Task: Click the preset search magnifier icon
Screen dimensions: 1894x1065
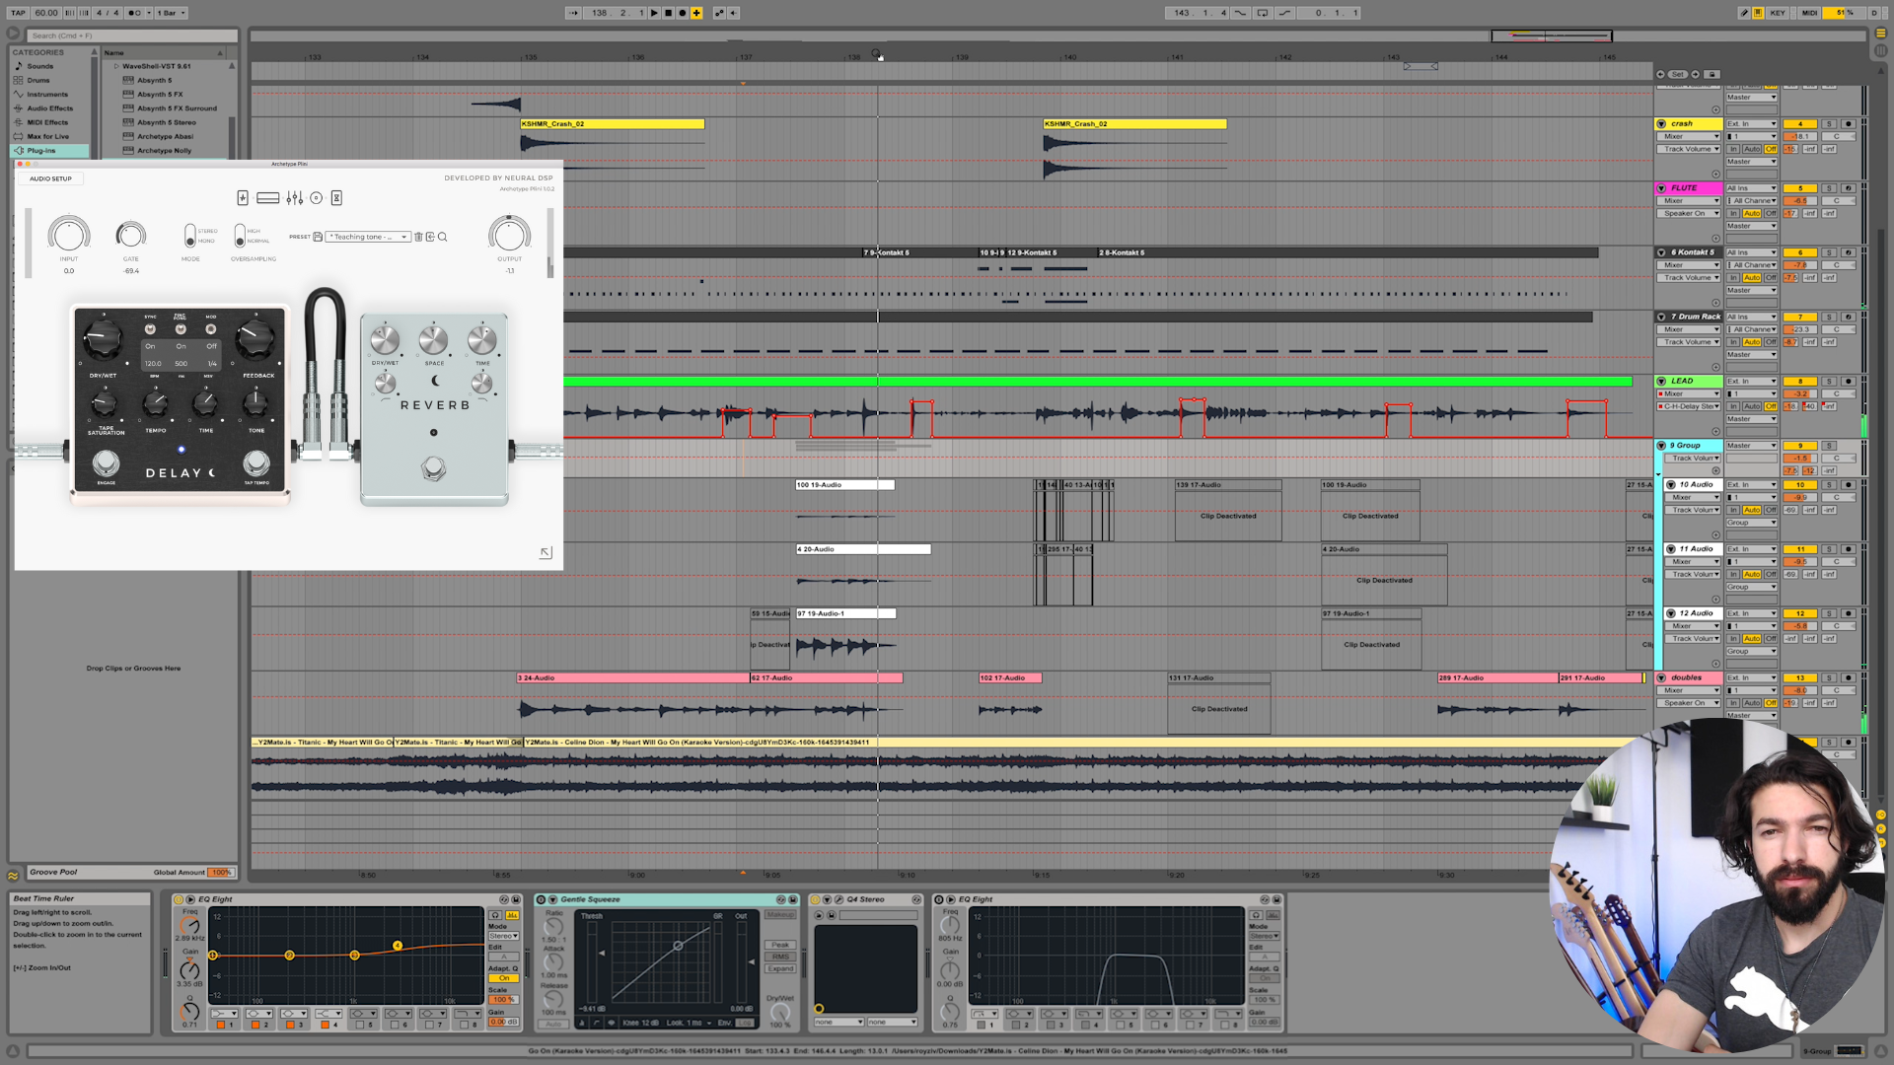Action: pyautogui.click(x=443, y=237)
